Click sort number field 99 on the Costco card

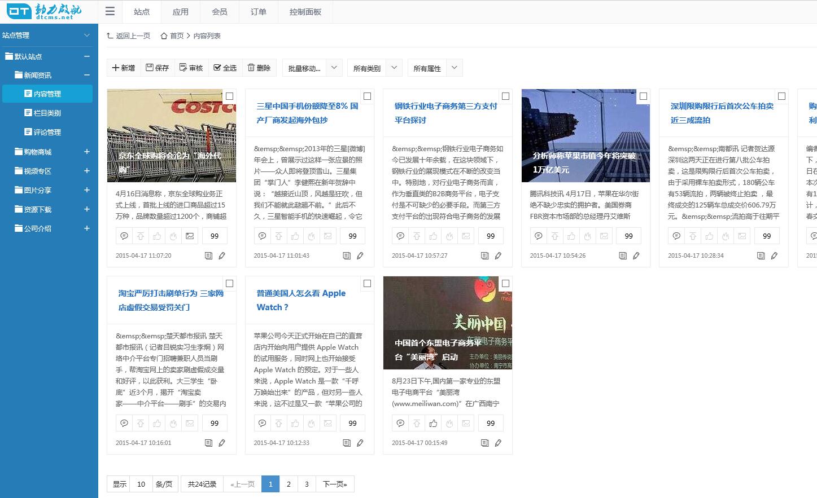point(215,236)
